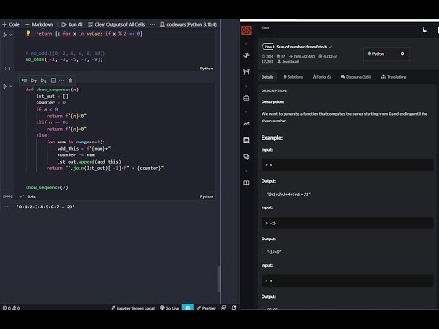Expand run options arrow beside show_sequence cell

click(11, 87)
